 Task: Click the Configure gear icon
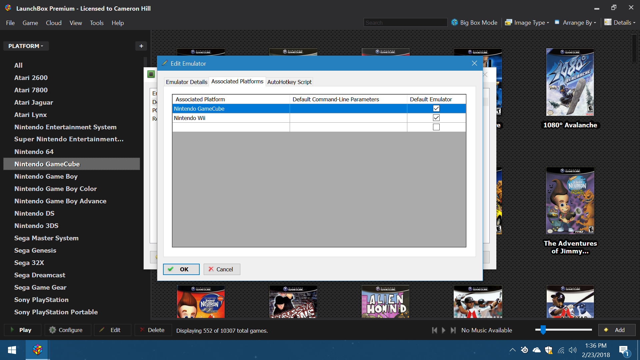pos(52,330)
